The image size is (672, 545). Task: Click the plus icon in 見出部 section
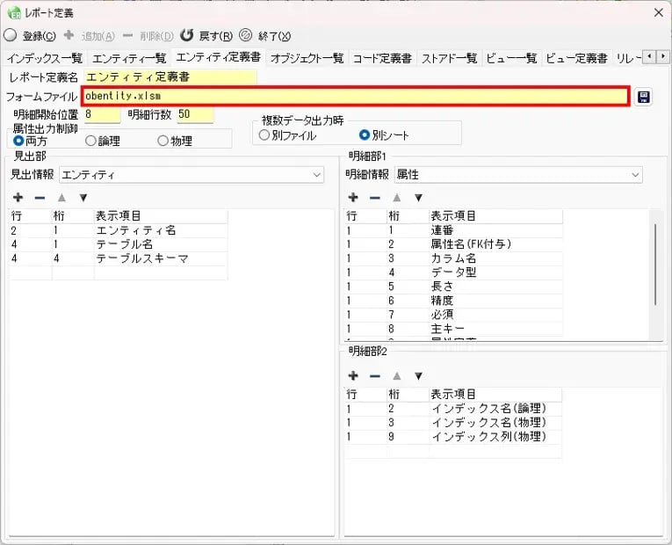click(18, 198)
